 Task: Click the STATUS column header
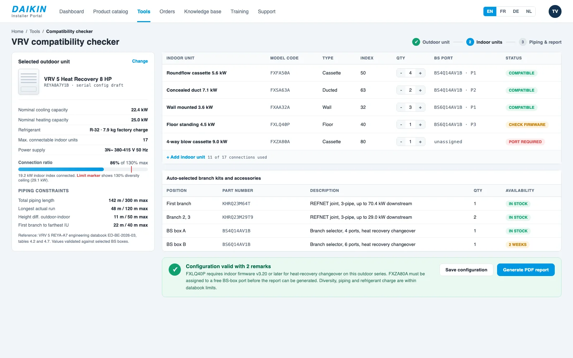[x=514, y=58]
